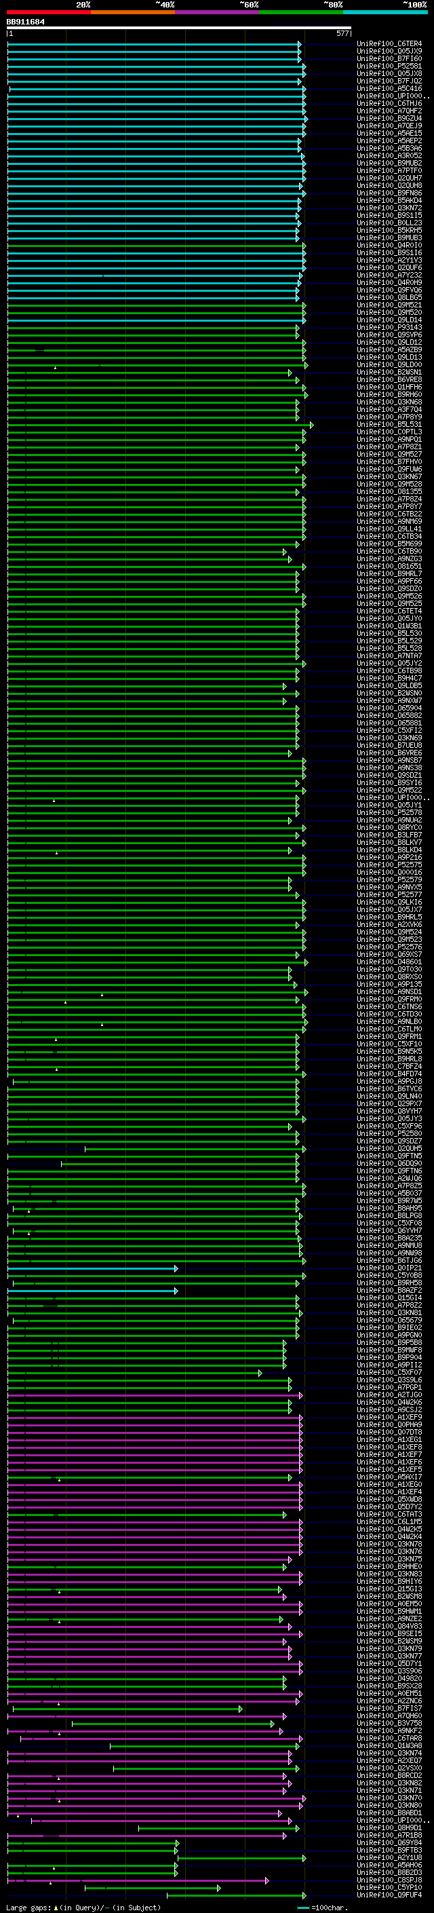
Task: Choose hit UniRef100_C6TLM0
Action: tap(389, 1029)
